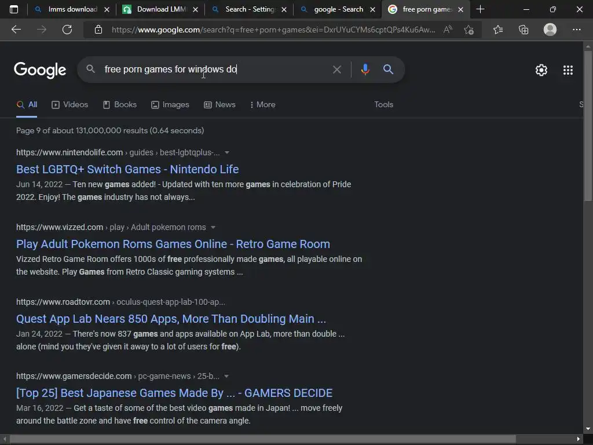
Task: Go to the Google logo homepage
Action: [40, 70]
